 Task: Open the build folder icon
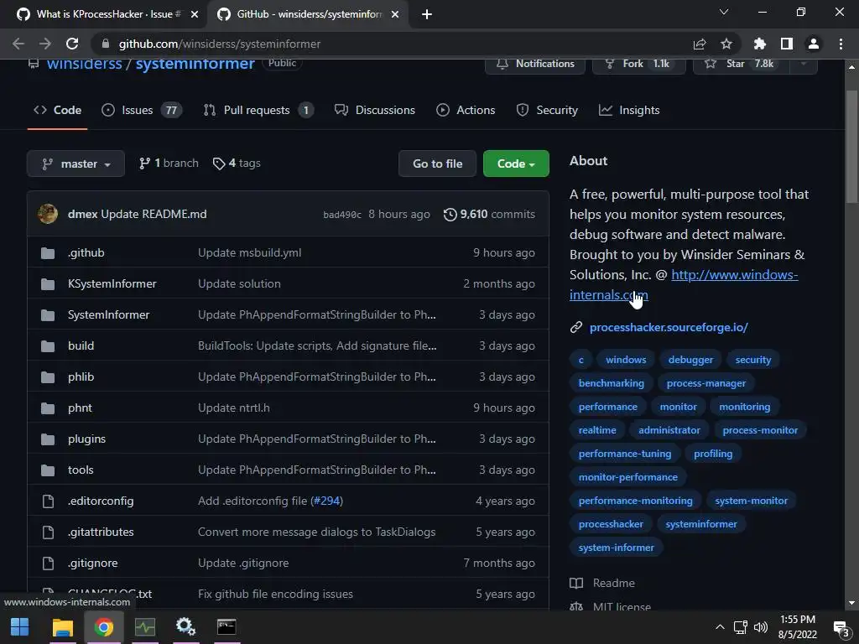[48, 346]
